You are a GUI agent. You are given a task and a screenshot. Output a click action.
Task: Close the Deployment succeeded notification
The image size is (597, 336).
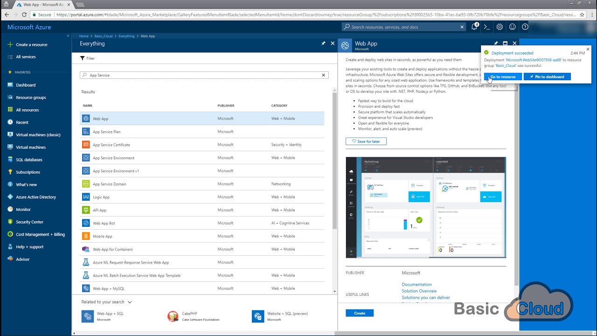click(x=588, y=49)
